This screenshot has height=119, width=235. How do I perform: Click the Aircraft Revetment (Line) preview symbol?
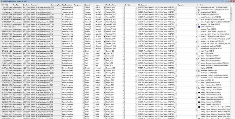pyautogui.click(x=199, y=17)
